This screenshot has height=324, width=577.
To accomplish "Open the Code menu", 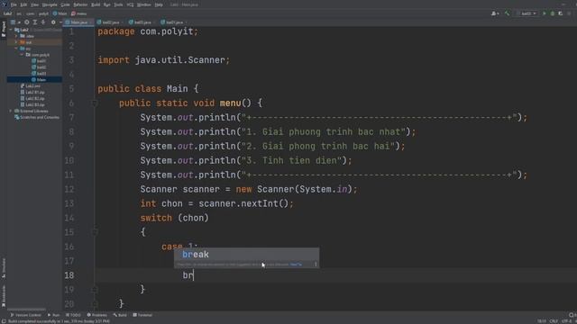I will (x=65, y=4).
